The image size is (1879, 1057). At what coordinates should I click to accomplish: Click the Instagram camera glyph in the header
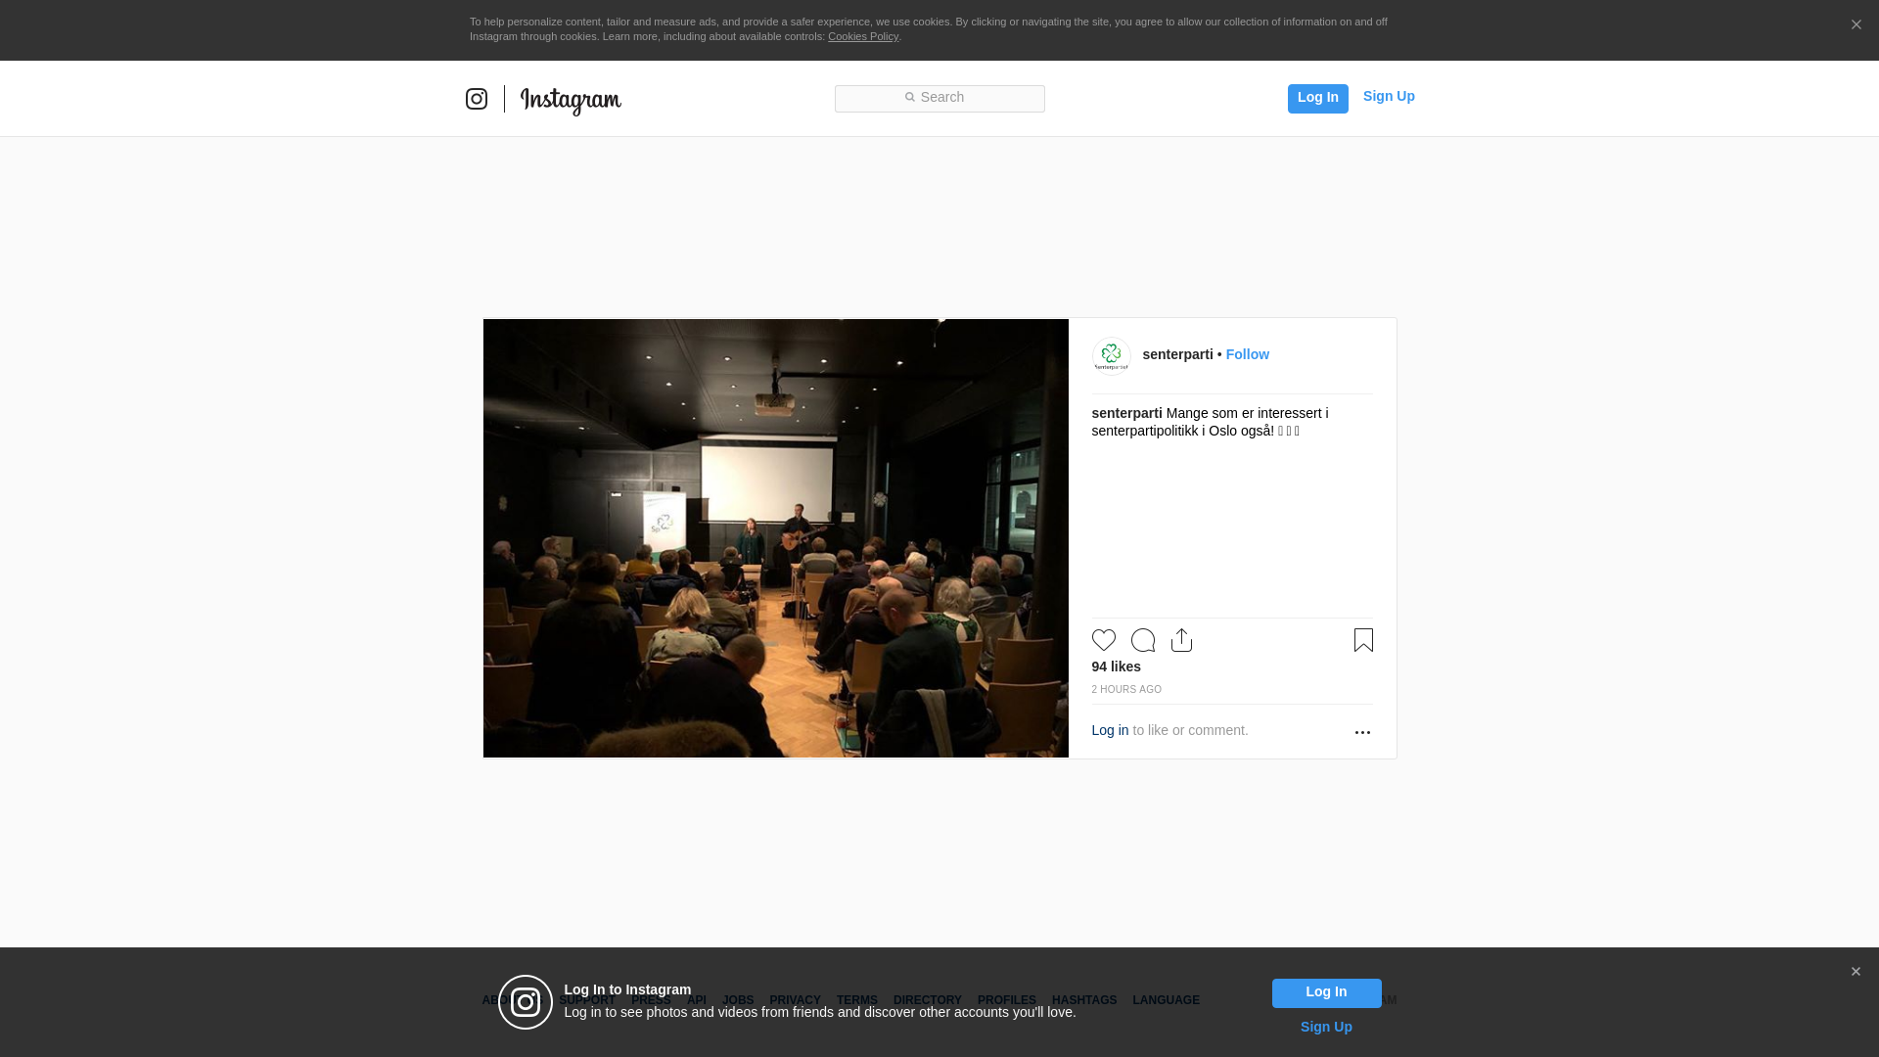pos(477,99)
